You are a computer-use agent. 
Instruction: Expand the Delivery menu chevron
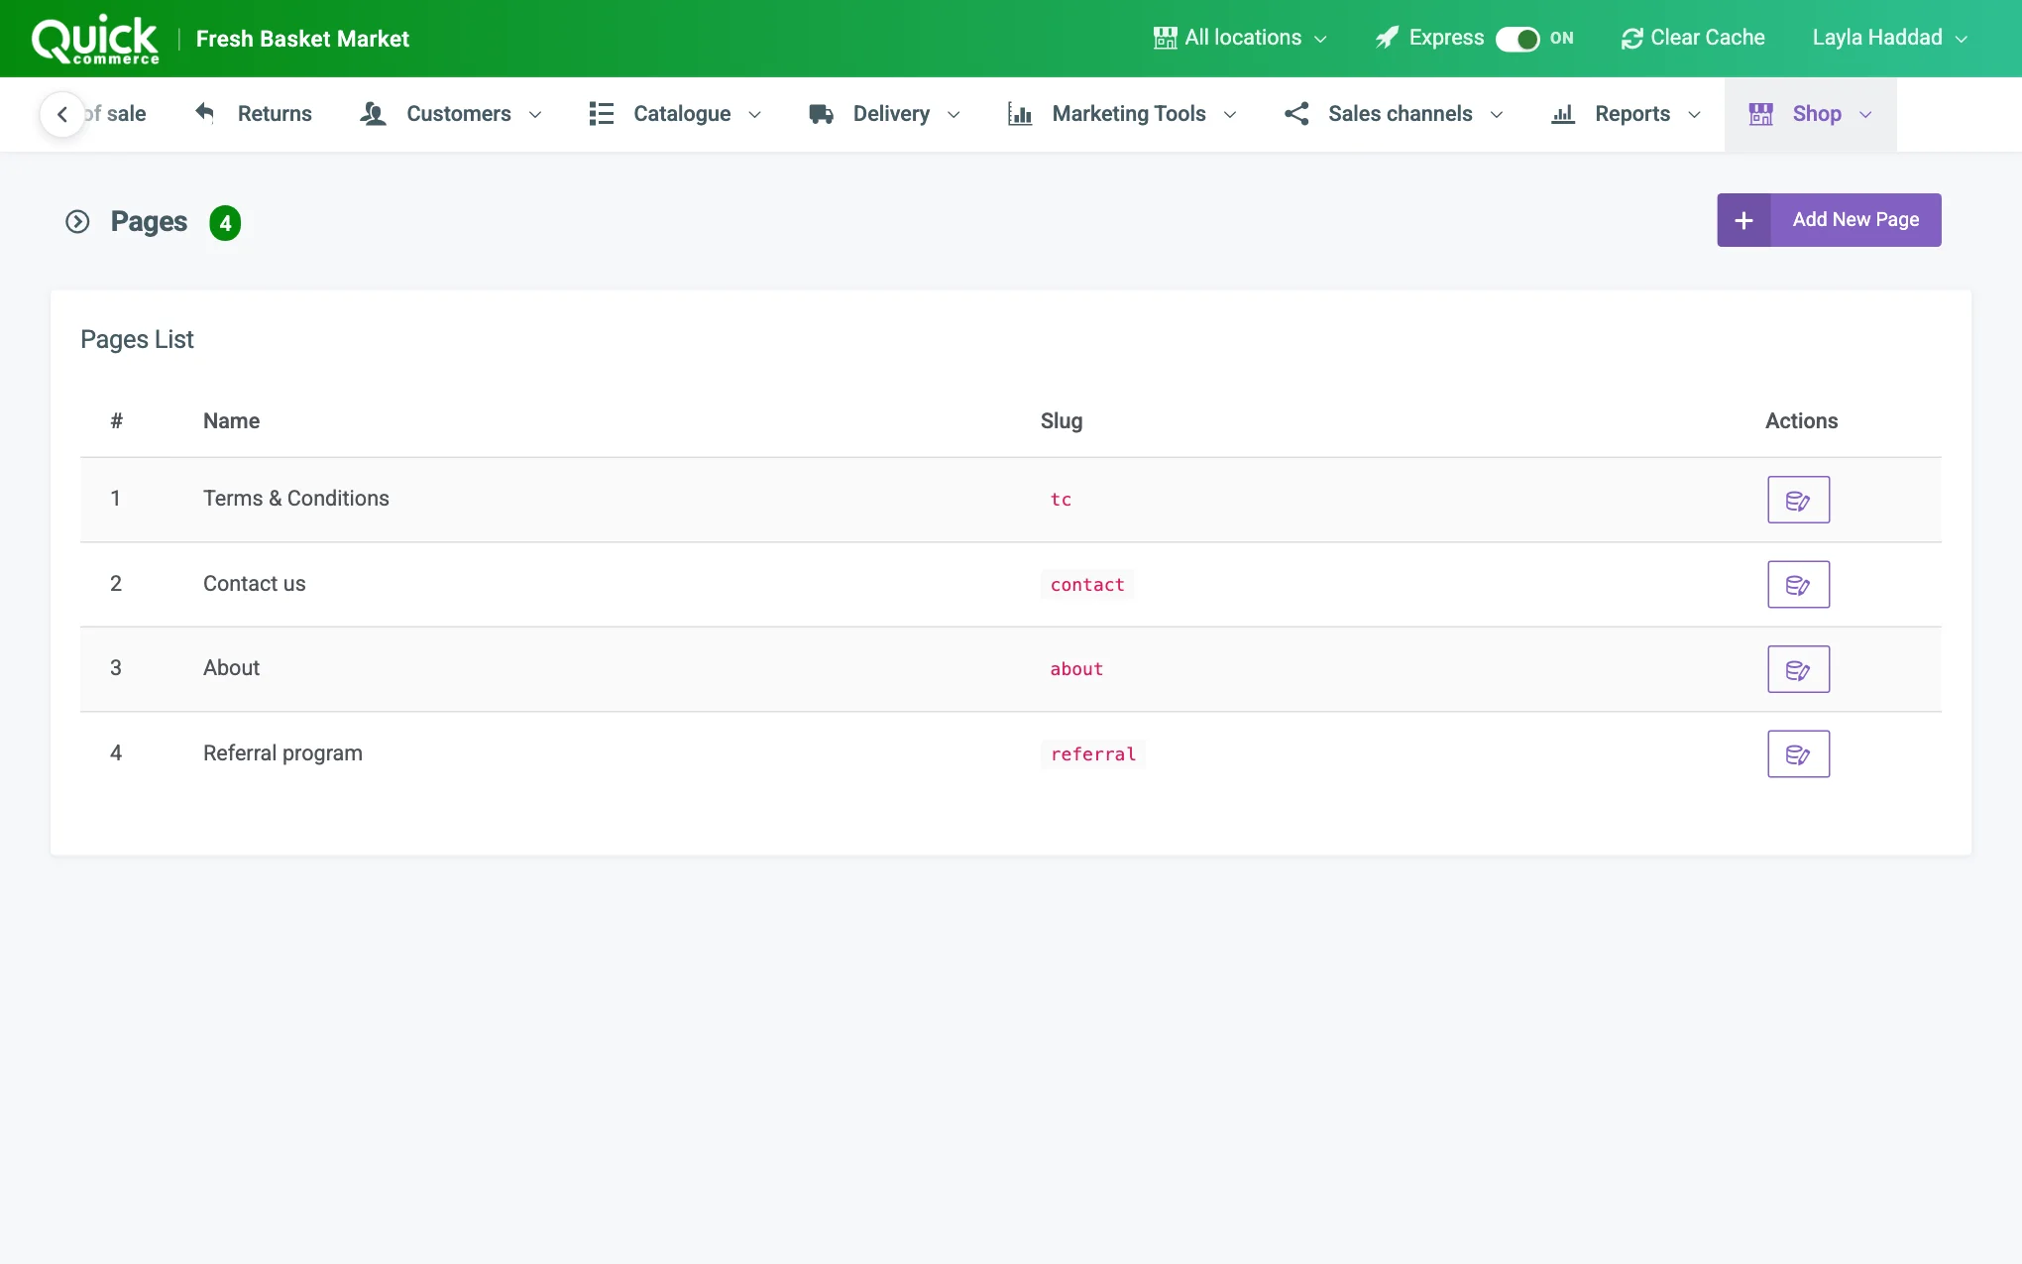pyautogui.click(x=954, y=115)
